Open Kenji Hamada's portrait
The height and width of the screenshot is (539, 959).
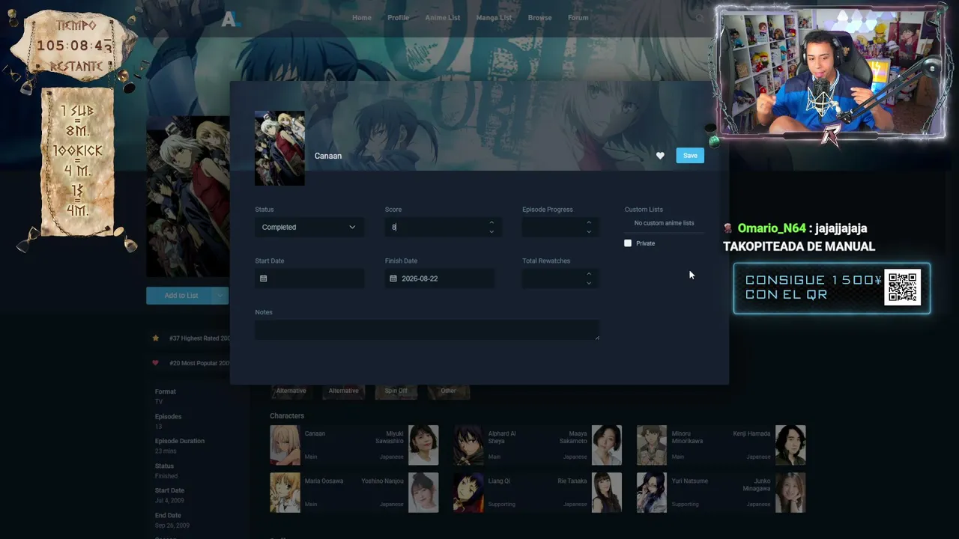[x=790, y=445]
